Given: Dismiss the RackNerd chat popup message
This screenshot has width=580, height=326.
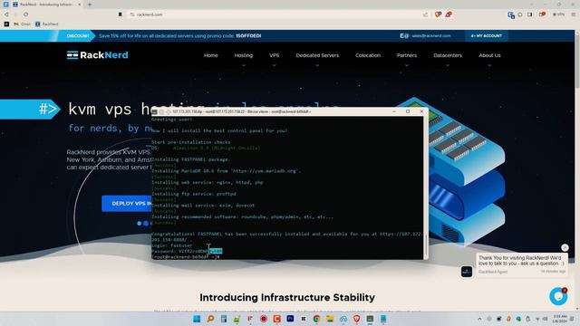Looking at the screenshot, I should (x=565, y=247).
